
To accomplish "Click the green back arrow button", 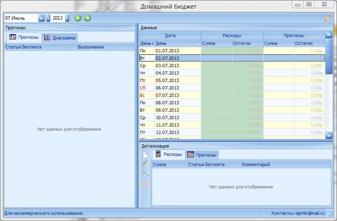I will click(x=78, y=18).
